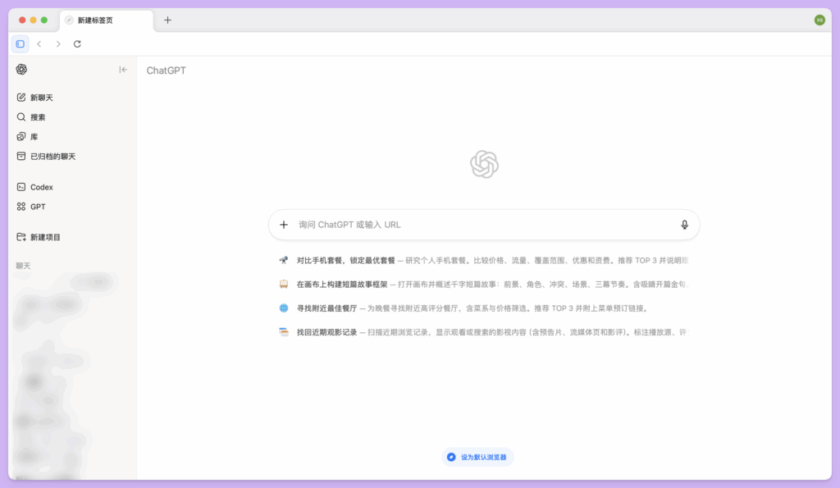Viewport: 840px width, 488px height.
Task: Reload the current page
Action: coord(77,43)
